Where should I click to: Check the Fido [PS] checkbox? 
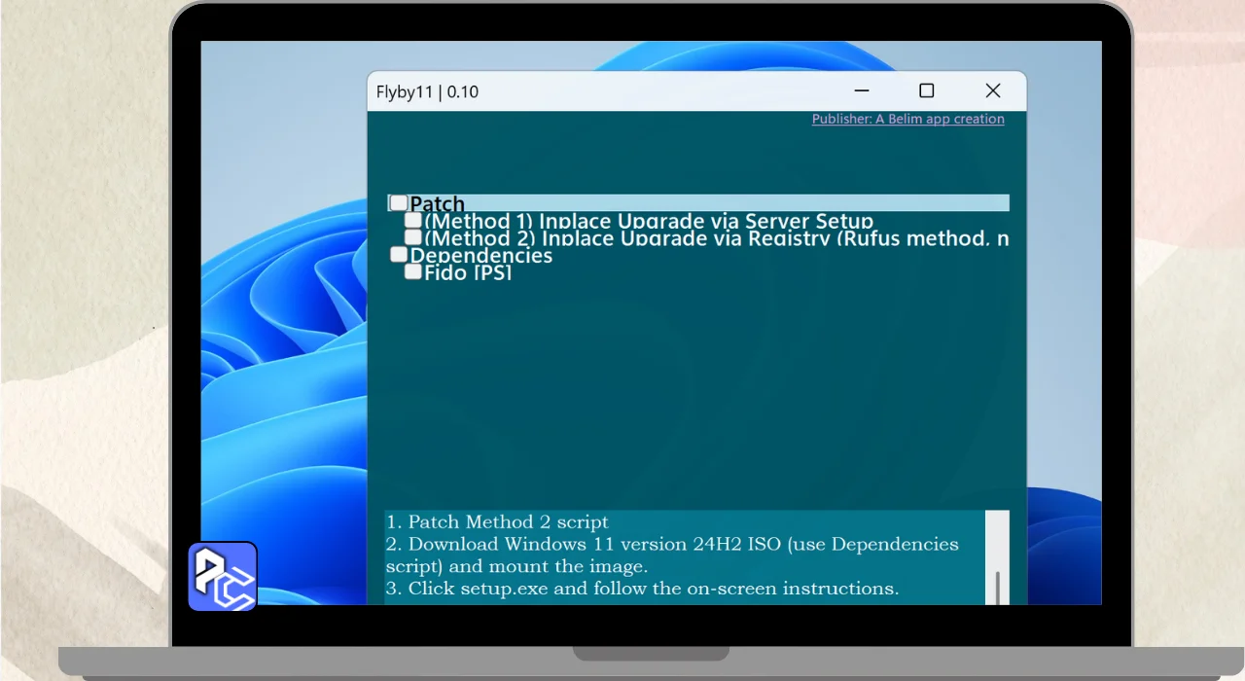[x=413, y=272]
